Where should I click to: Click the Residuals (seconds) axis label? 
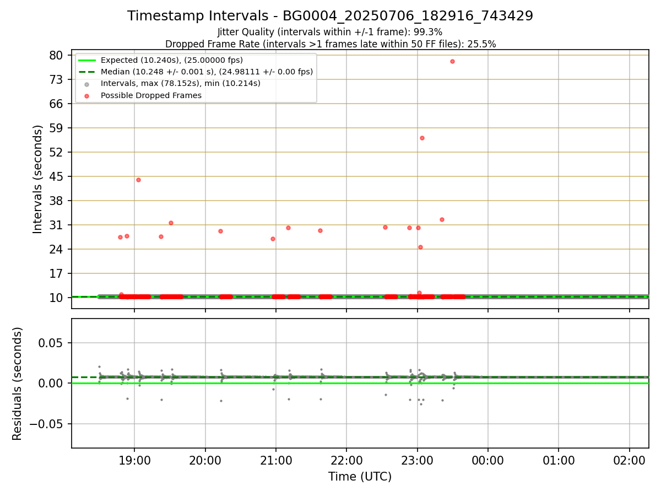[18, 384]
